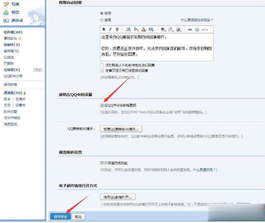Open 其他邮箱 in sidebar

(10, 84)
